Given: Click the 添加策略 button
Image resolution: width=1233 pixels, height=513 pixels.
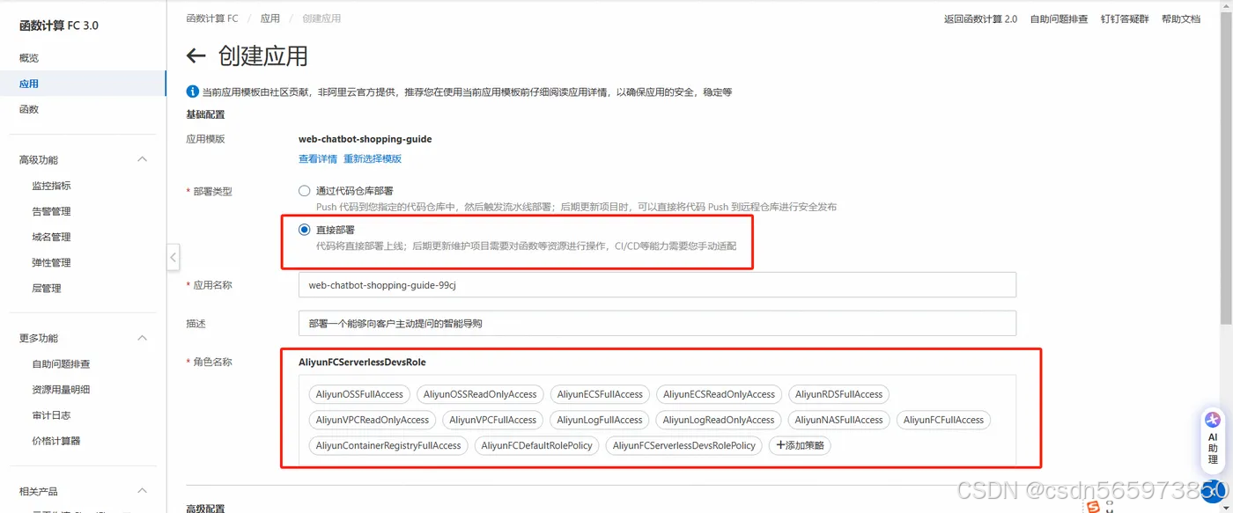Looking at the screenshot, I should point(800,445).
